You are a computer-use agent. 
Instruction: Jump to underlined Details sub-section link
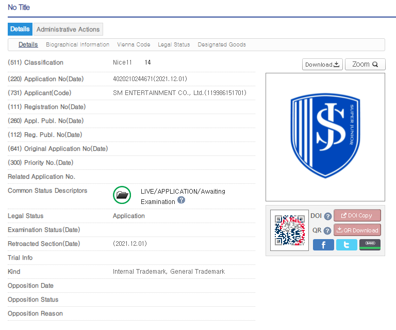28,44
